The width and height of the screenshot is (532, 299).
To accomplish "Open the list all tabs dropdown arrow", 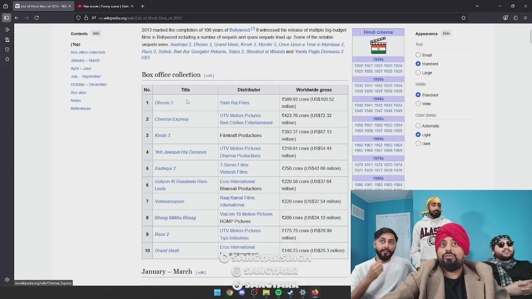I will click(477, 6).
